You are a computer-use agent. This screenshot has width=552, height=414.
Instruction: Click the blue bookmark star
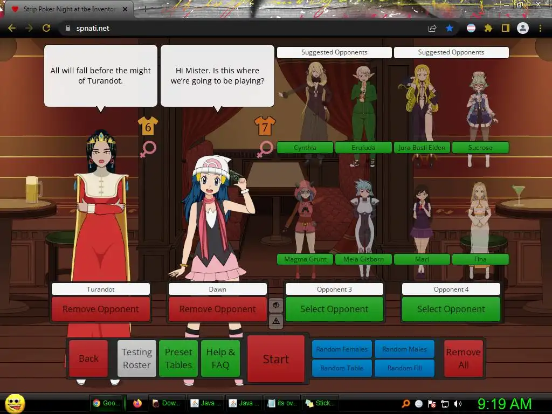click(x=450, y=28)
